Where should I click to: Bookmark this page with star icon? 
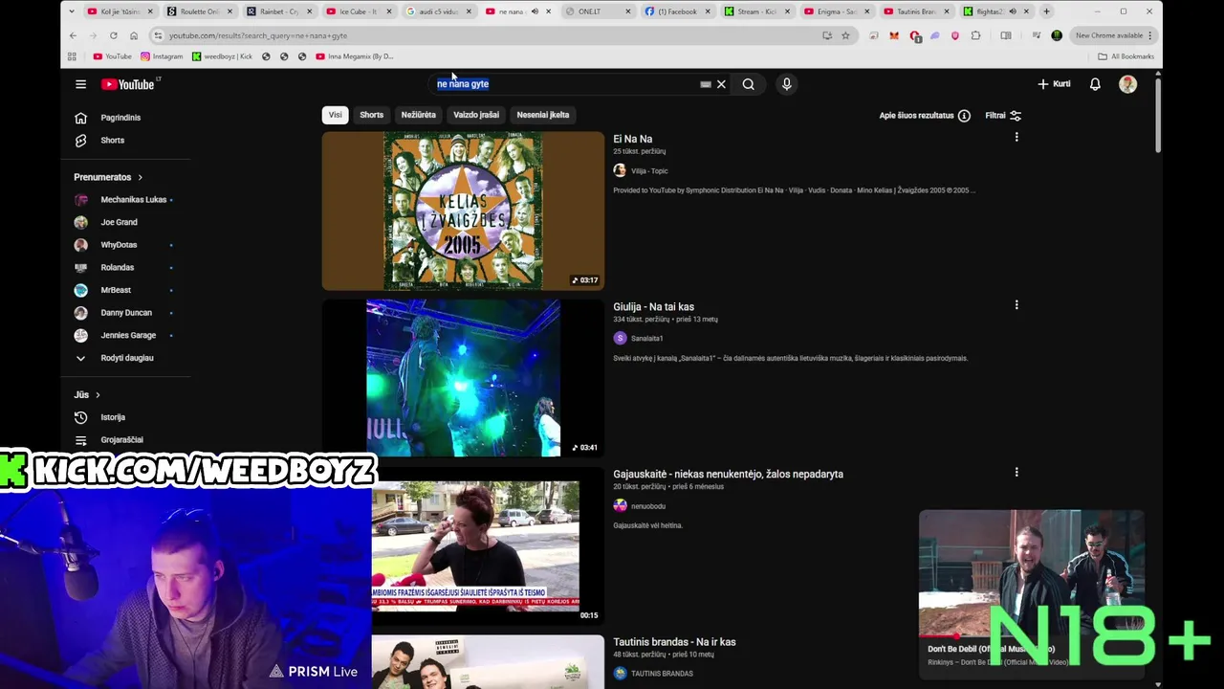tap(845, 35)
